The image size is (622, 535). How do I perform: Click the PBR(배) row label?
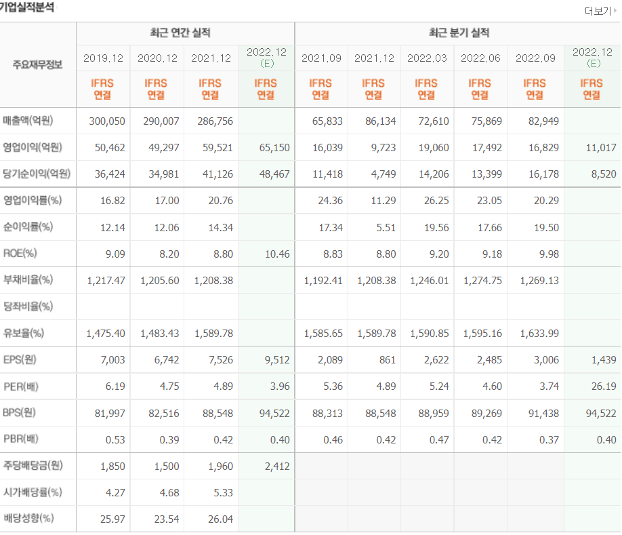click(20, 439)
